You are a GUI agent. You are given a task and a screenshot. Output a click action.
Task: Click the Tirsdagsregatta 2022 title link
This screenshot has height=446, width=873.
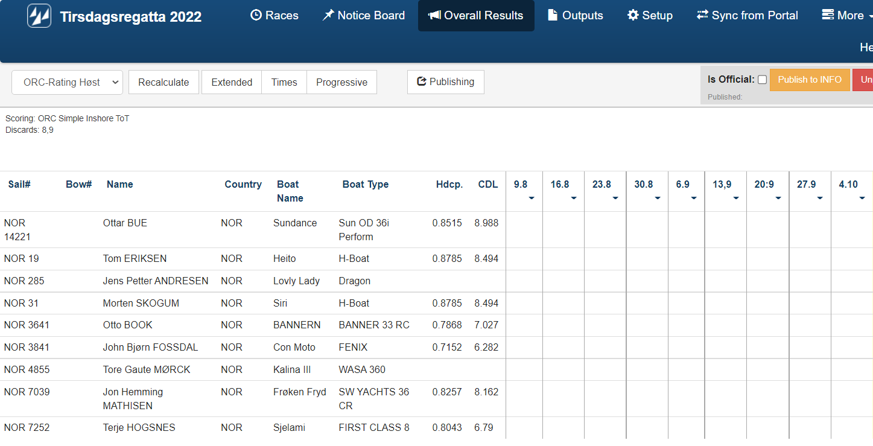131,17
